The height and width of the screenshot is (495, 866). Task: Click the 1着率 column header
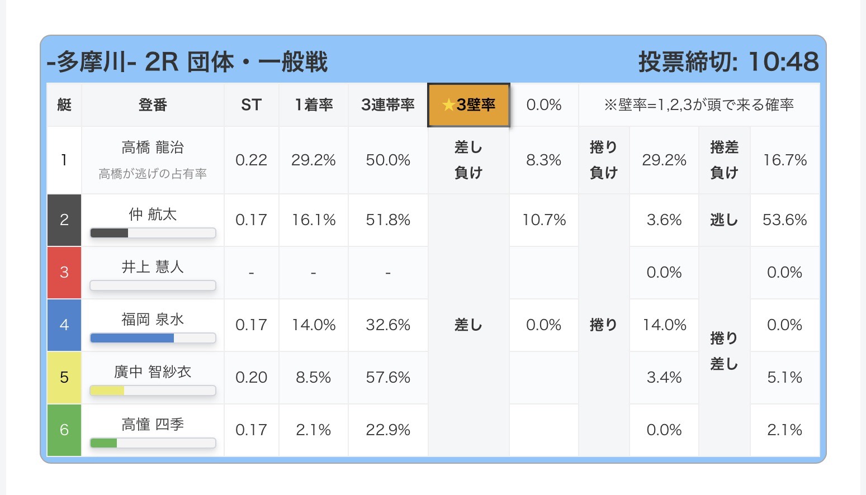click(314, 105)
